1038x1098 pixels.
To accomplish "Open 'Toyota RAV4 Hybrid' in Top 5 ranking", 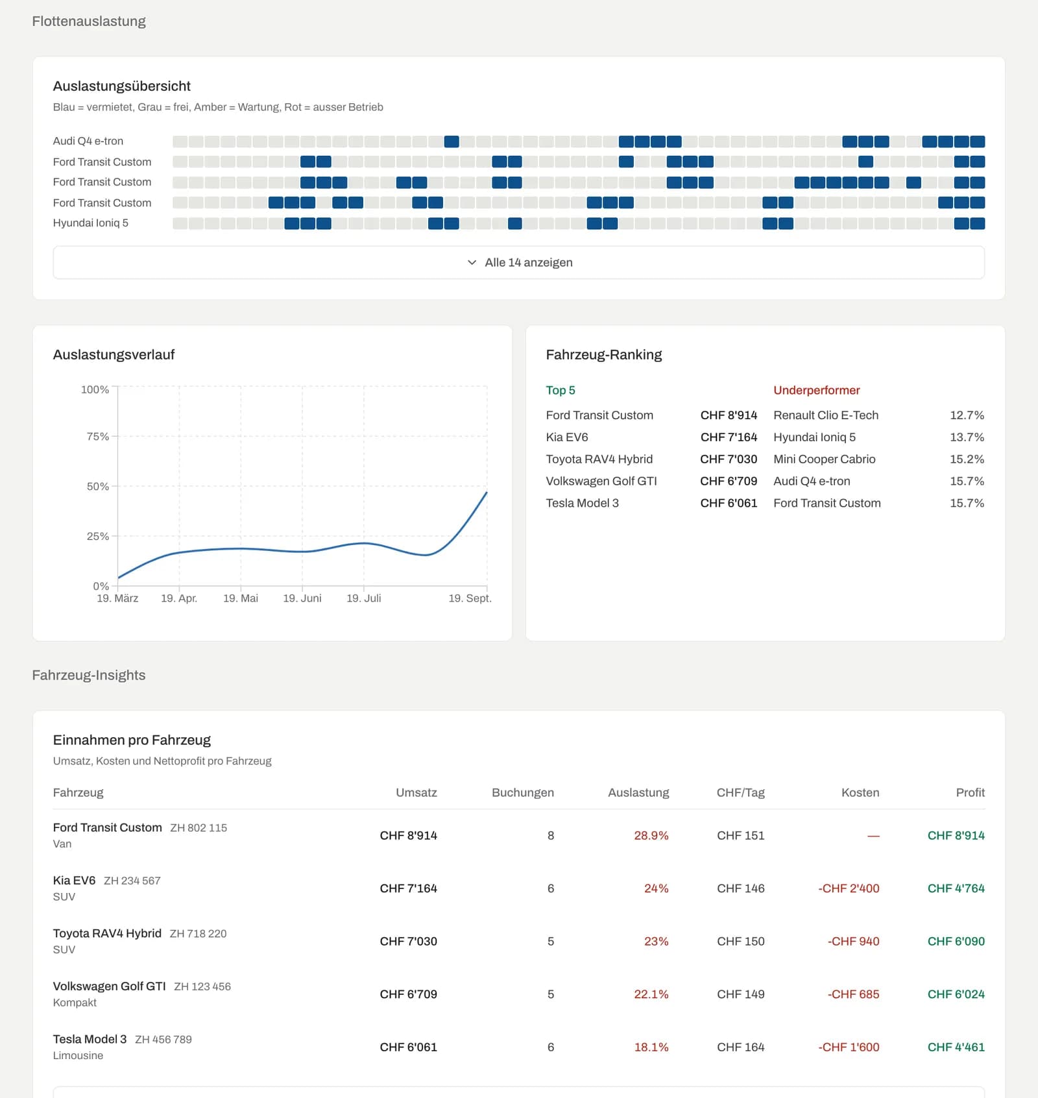I will point(599,459).
